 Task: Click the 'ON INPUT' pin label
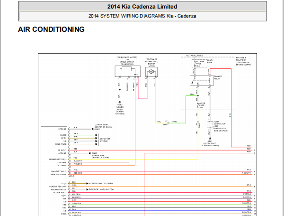[x=62, y=150]
